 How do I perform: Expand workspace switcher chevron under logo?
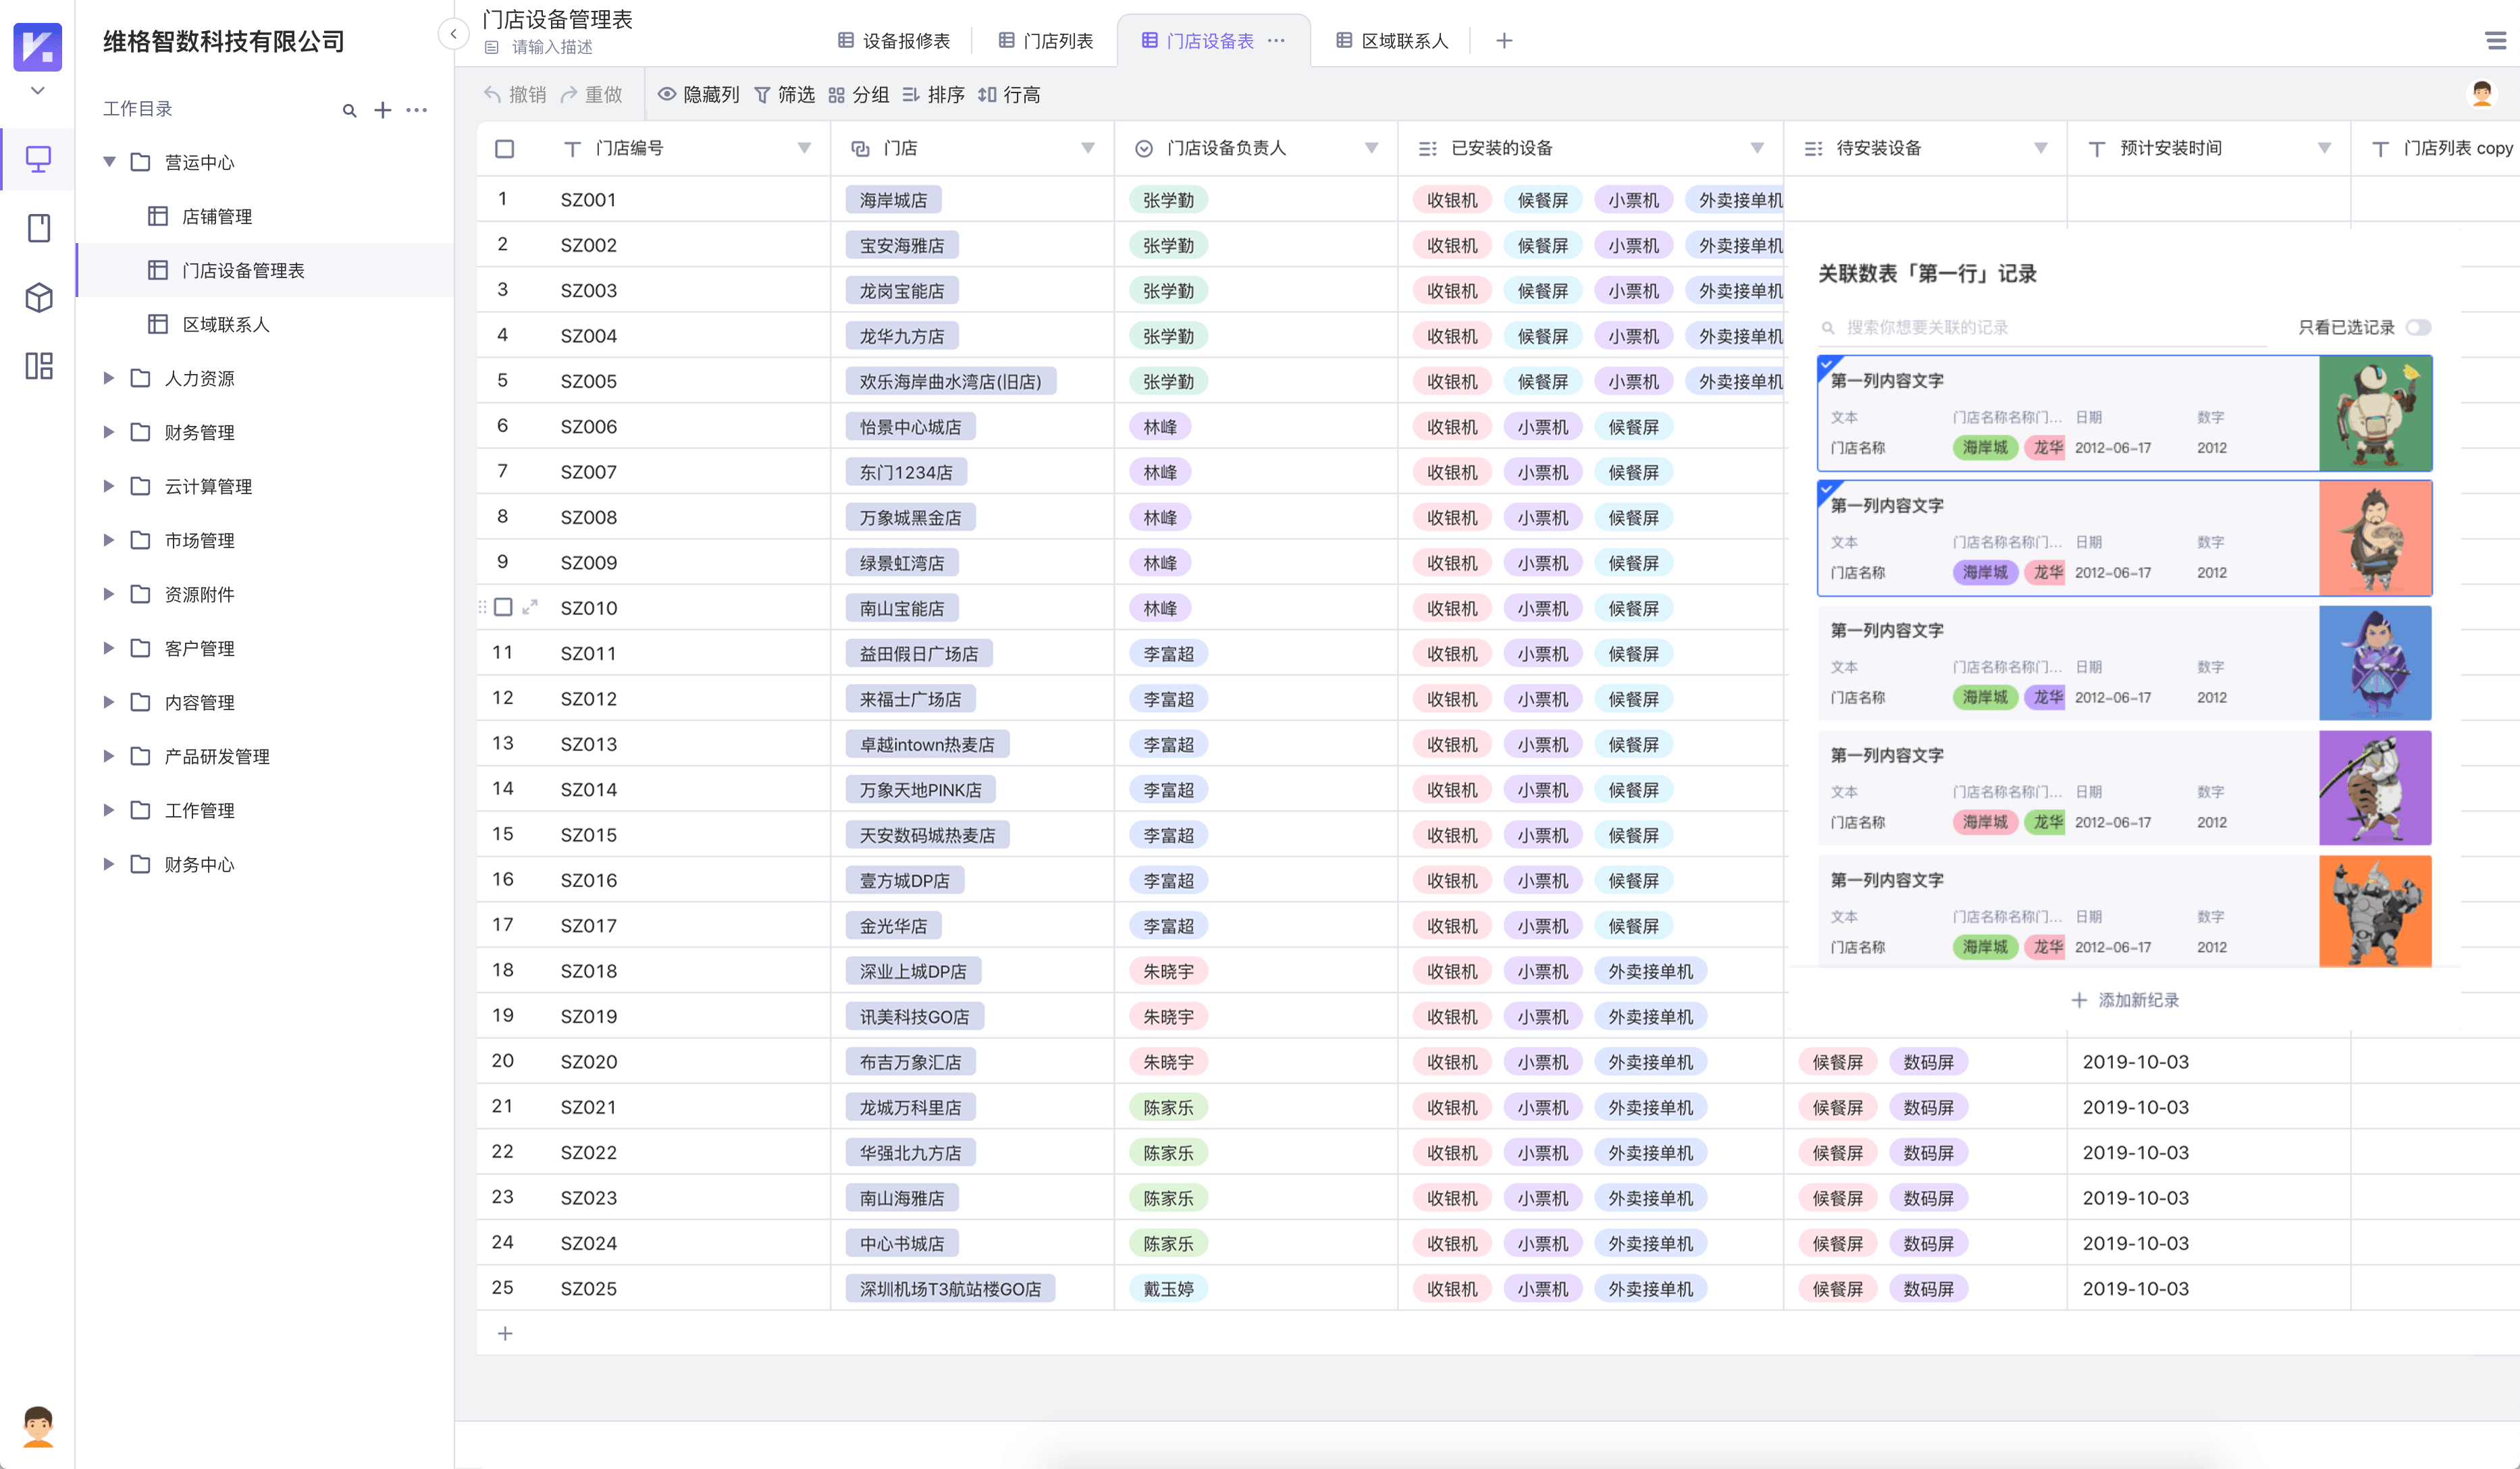(x=37, y=90)
